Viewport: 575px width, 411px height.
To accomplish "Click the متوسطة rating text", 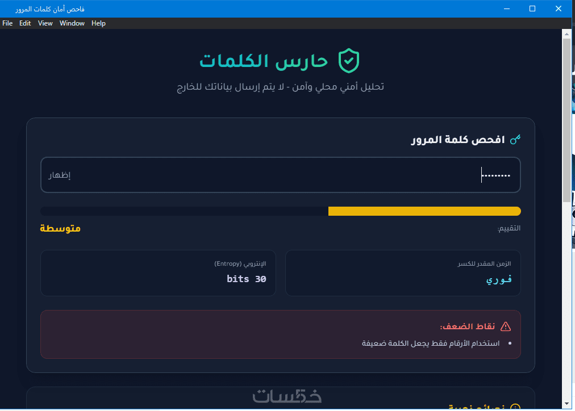I will point(60,228).
